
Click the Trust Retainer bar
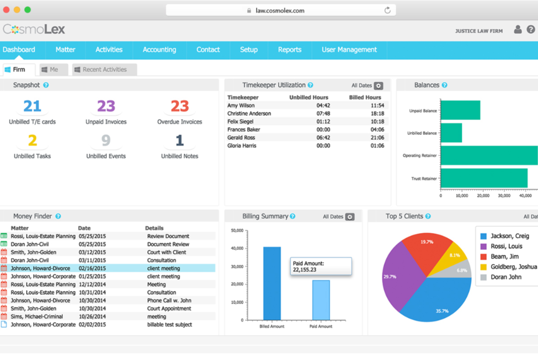[484, 178]
